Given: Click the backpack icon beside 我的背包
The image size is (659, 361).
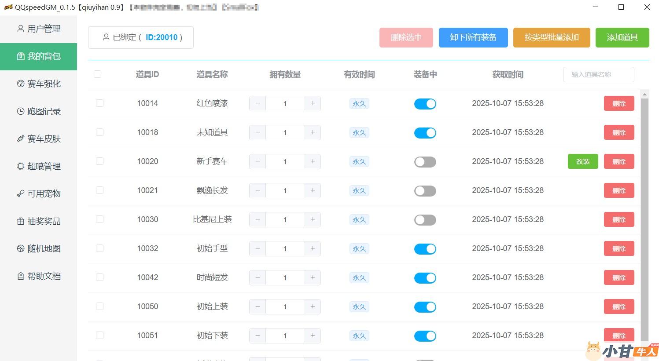Looking at the screenshot, I should coord(20,56).
